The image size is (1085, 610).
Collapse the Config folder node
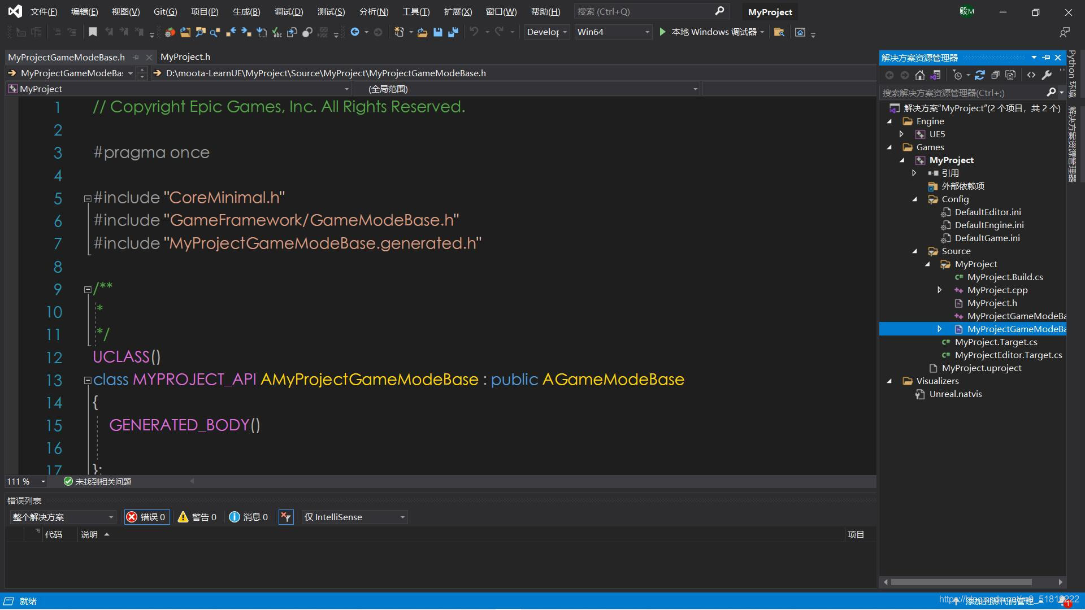point(915,199)
